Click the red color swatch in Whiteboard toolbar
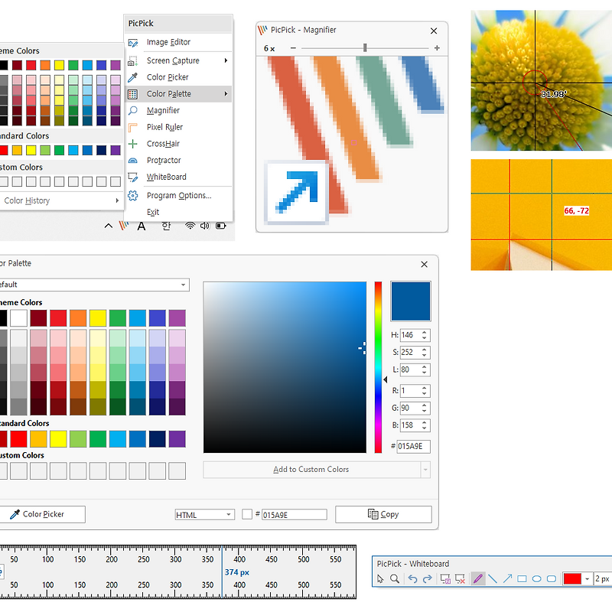The height and width of the screenshot is (612, 612). click(572, 579)
